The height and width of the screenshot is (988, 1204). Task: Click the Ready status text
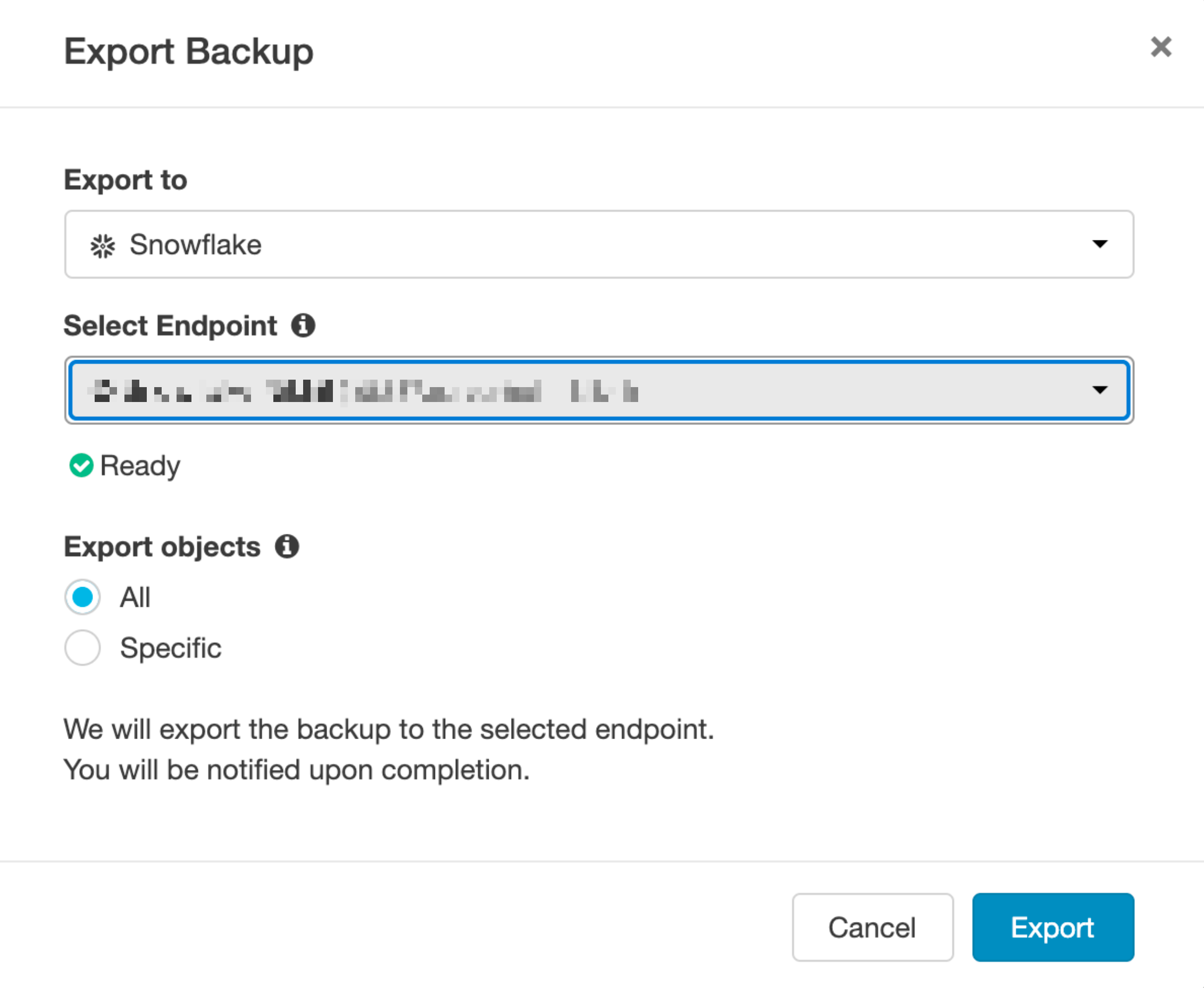(x=140, y=465)
